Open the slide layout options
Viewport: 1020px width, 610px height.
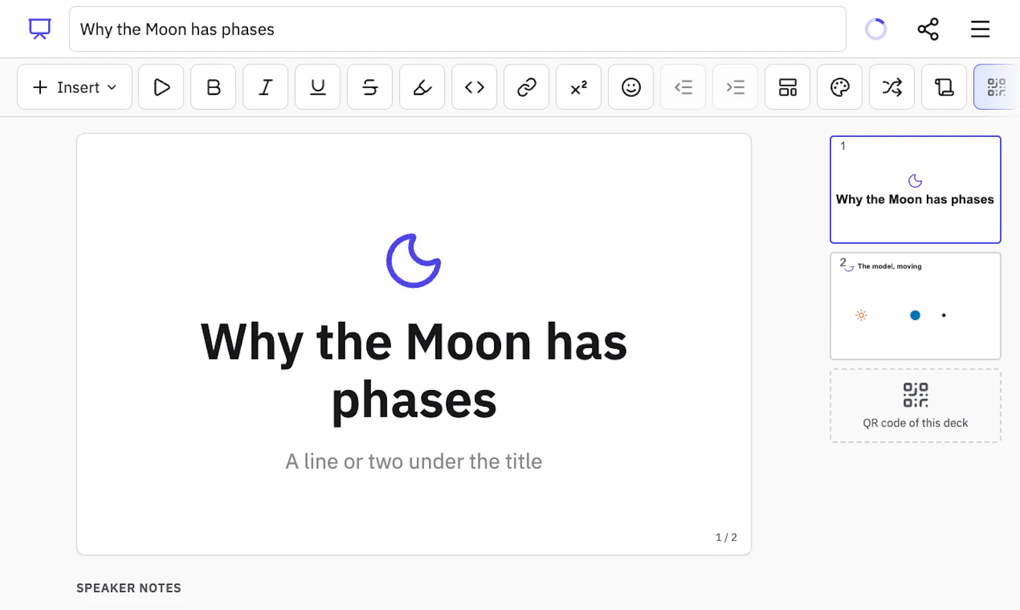(x=787, y=87)
